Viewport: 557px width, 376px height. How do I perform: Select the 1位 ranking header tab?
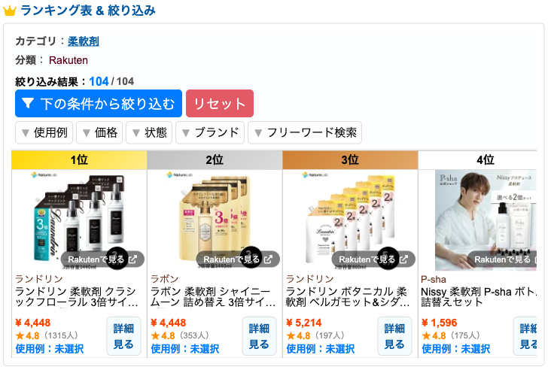pos(79,159)
